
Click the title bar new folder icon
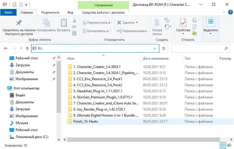pos(21,5)
